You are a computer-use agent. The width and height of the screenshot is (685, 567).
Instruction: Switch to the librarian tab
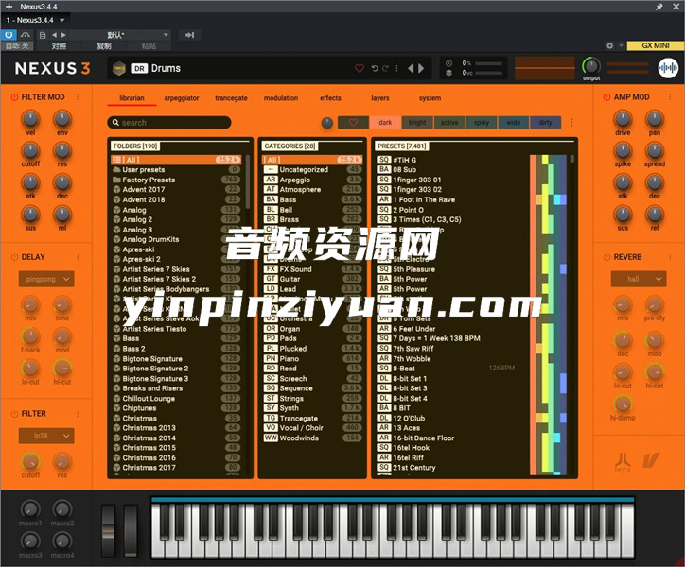[x=132, y=98]
